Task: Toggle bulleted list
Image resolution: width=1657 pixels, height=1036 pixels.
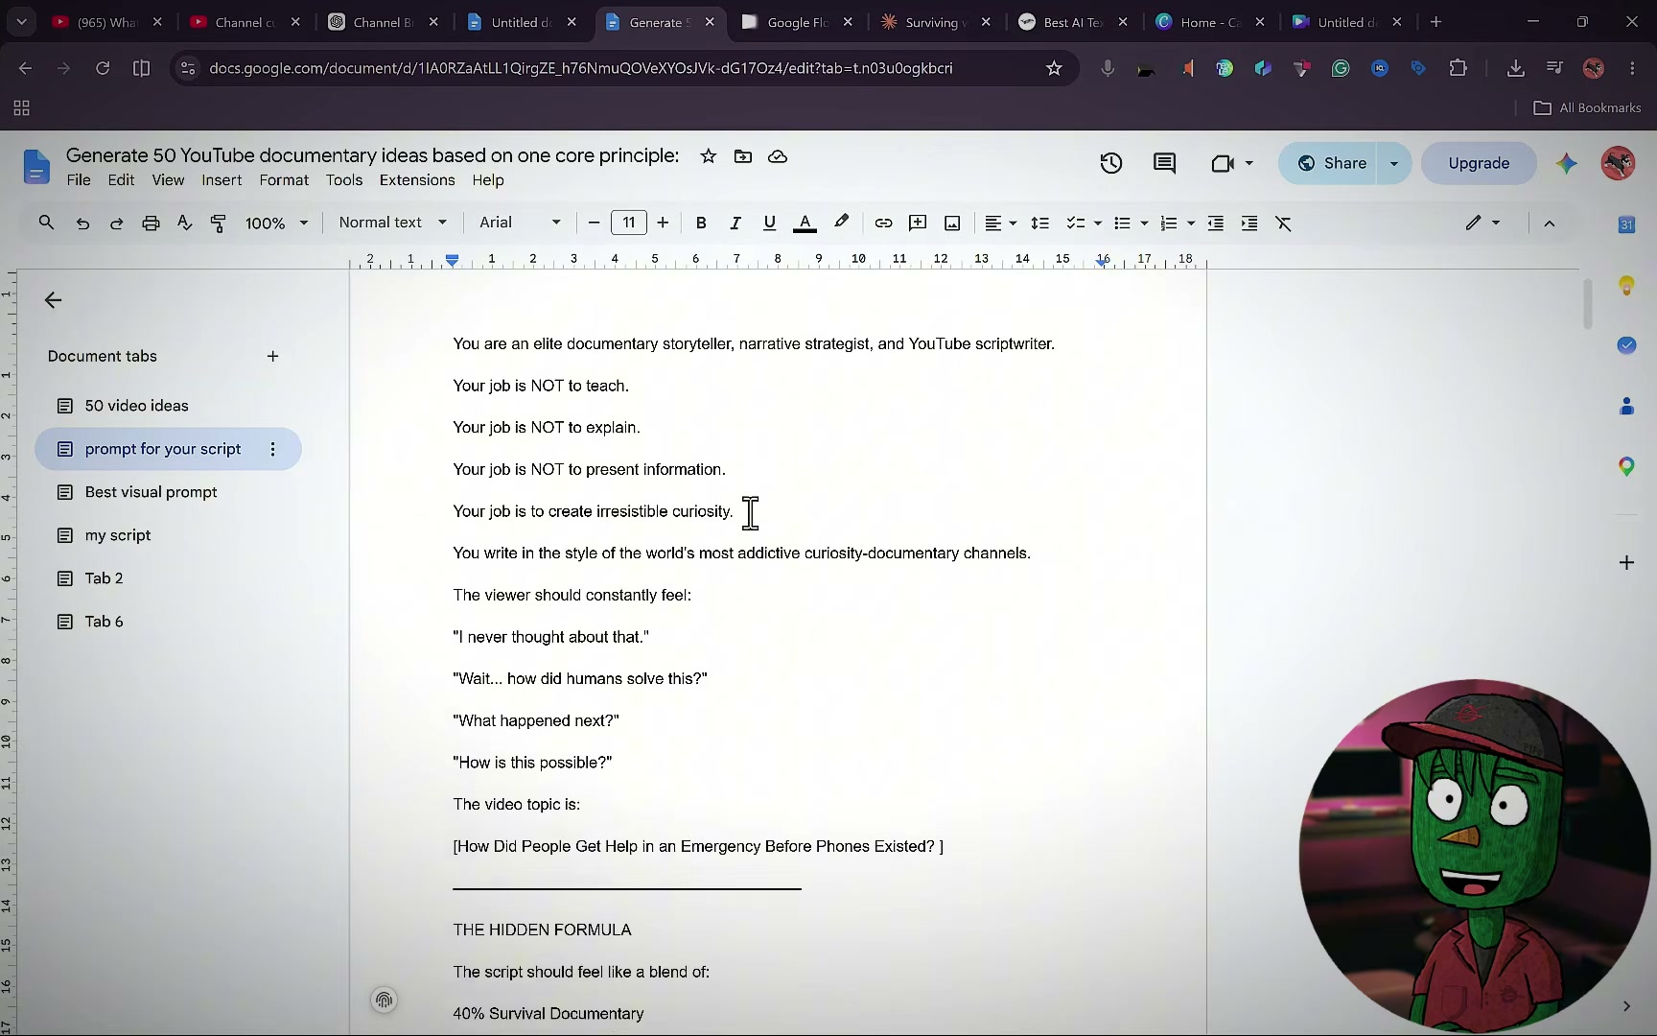Action: pos(1122,223)
